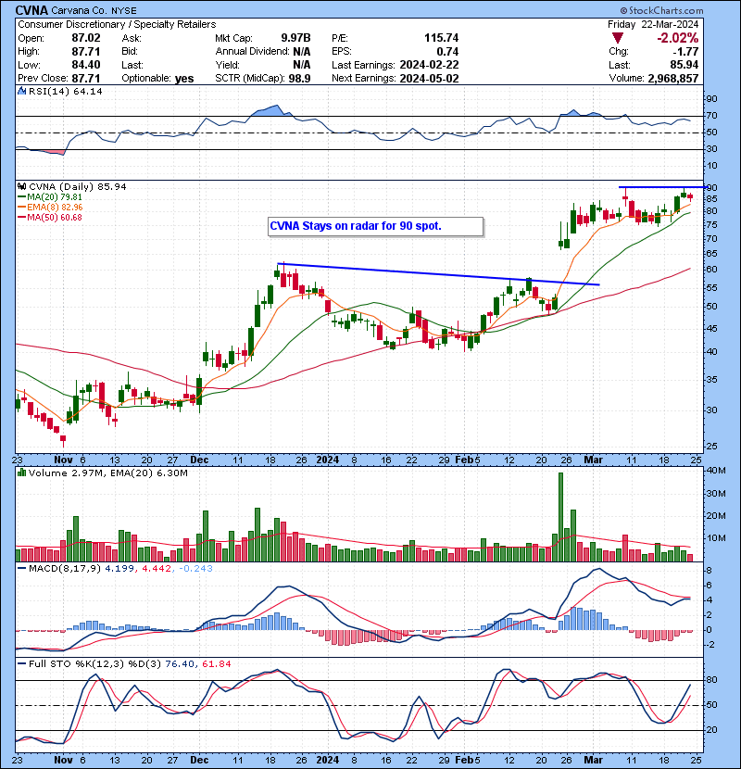Click the Optionable 'yes' value
Viewport: 741px width, 769px height.
[184, 79]
